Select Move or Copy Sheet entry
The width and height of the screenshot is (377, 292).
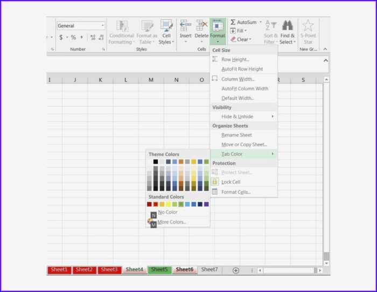pos(244,144)
